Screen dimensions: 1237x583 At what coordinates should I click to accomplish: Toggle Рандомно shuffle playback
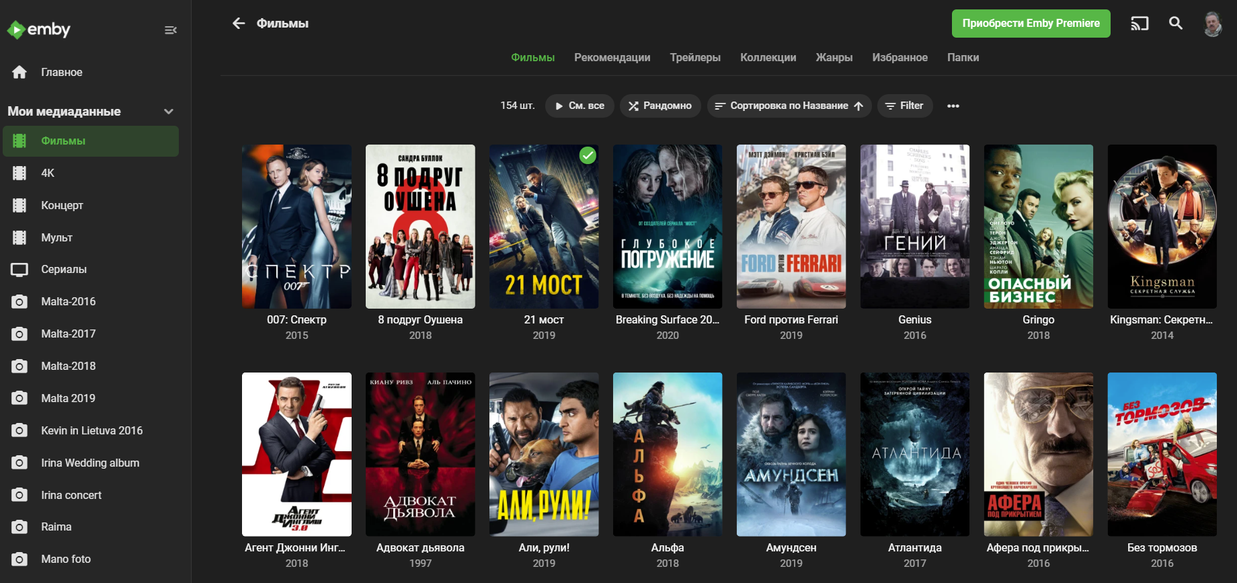(x=660, y=106)
